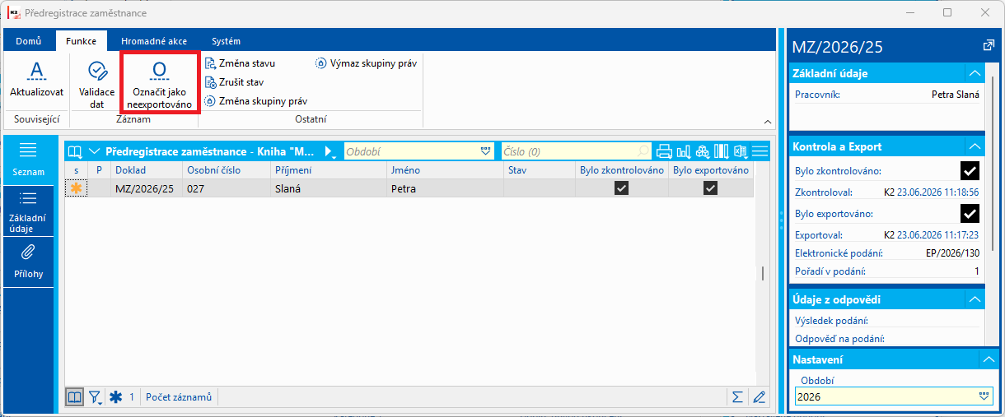The image size is (1005, 417).
Task: Sort by Osobní číslo column header
Action: (226, 170)
